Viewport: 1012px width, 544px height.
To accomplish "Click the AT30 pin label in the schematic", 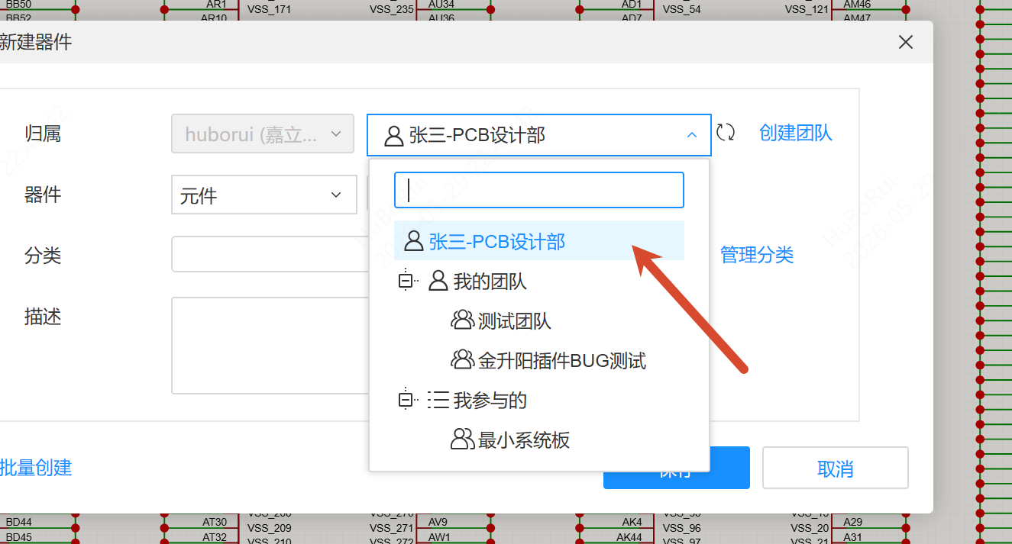I will coord(215,522).
